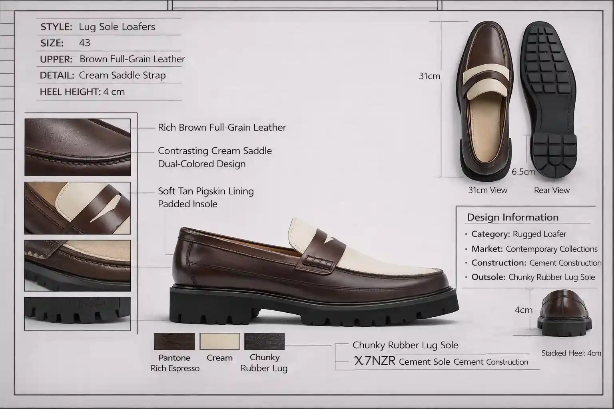The image size is (614, 409).
Task: Click the 'SIZE:' label
Action: (52, 43)
